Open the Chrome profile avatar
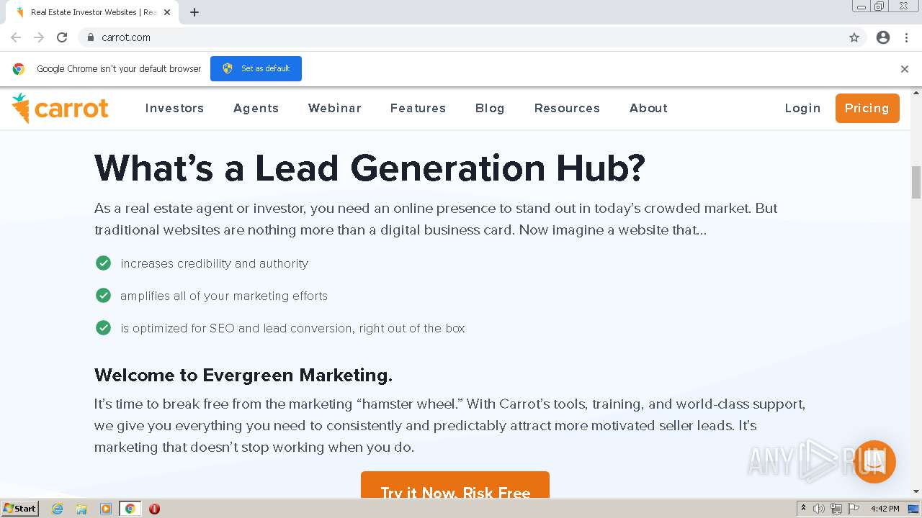Screen dimensions: 922x518 coord(883,37)
